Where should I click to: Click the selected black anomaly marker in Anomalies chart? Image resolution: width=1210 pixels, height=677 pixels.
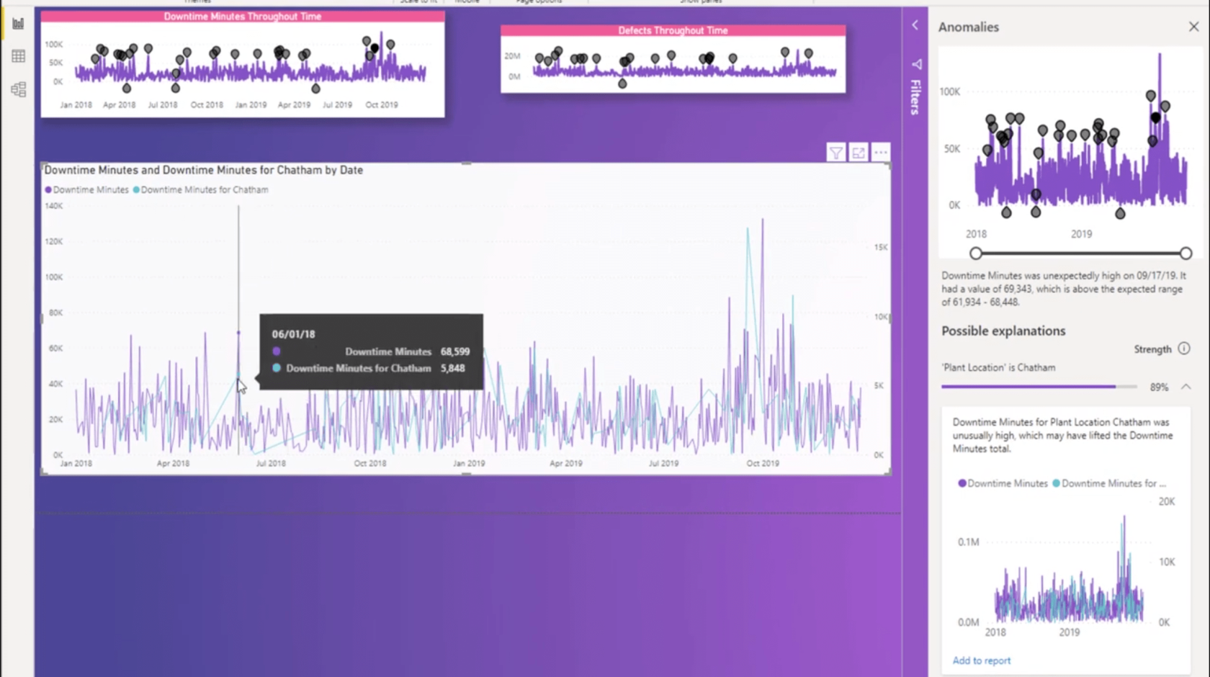click(x=1156, y=117)
